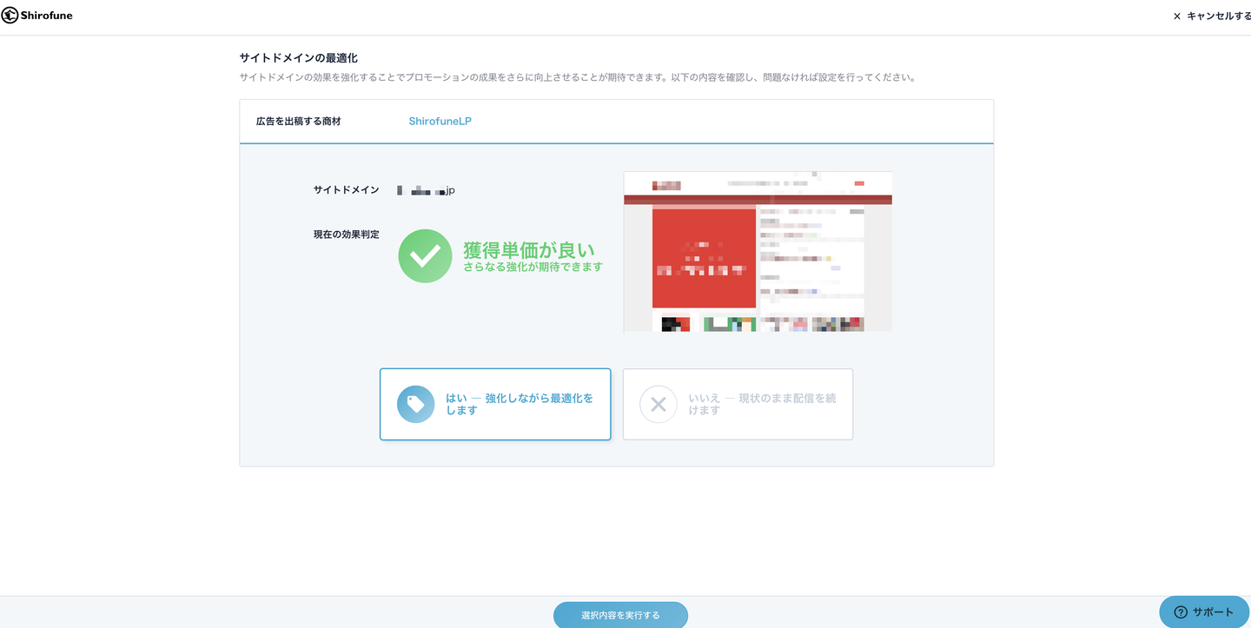1251x628 pixels.
Task: Click the さらなる強化が期待できます subtext
Action: click(x=533, y=268)
